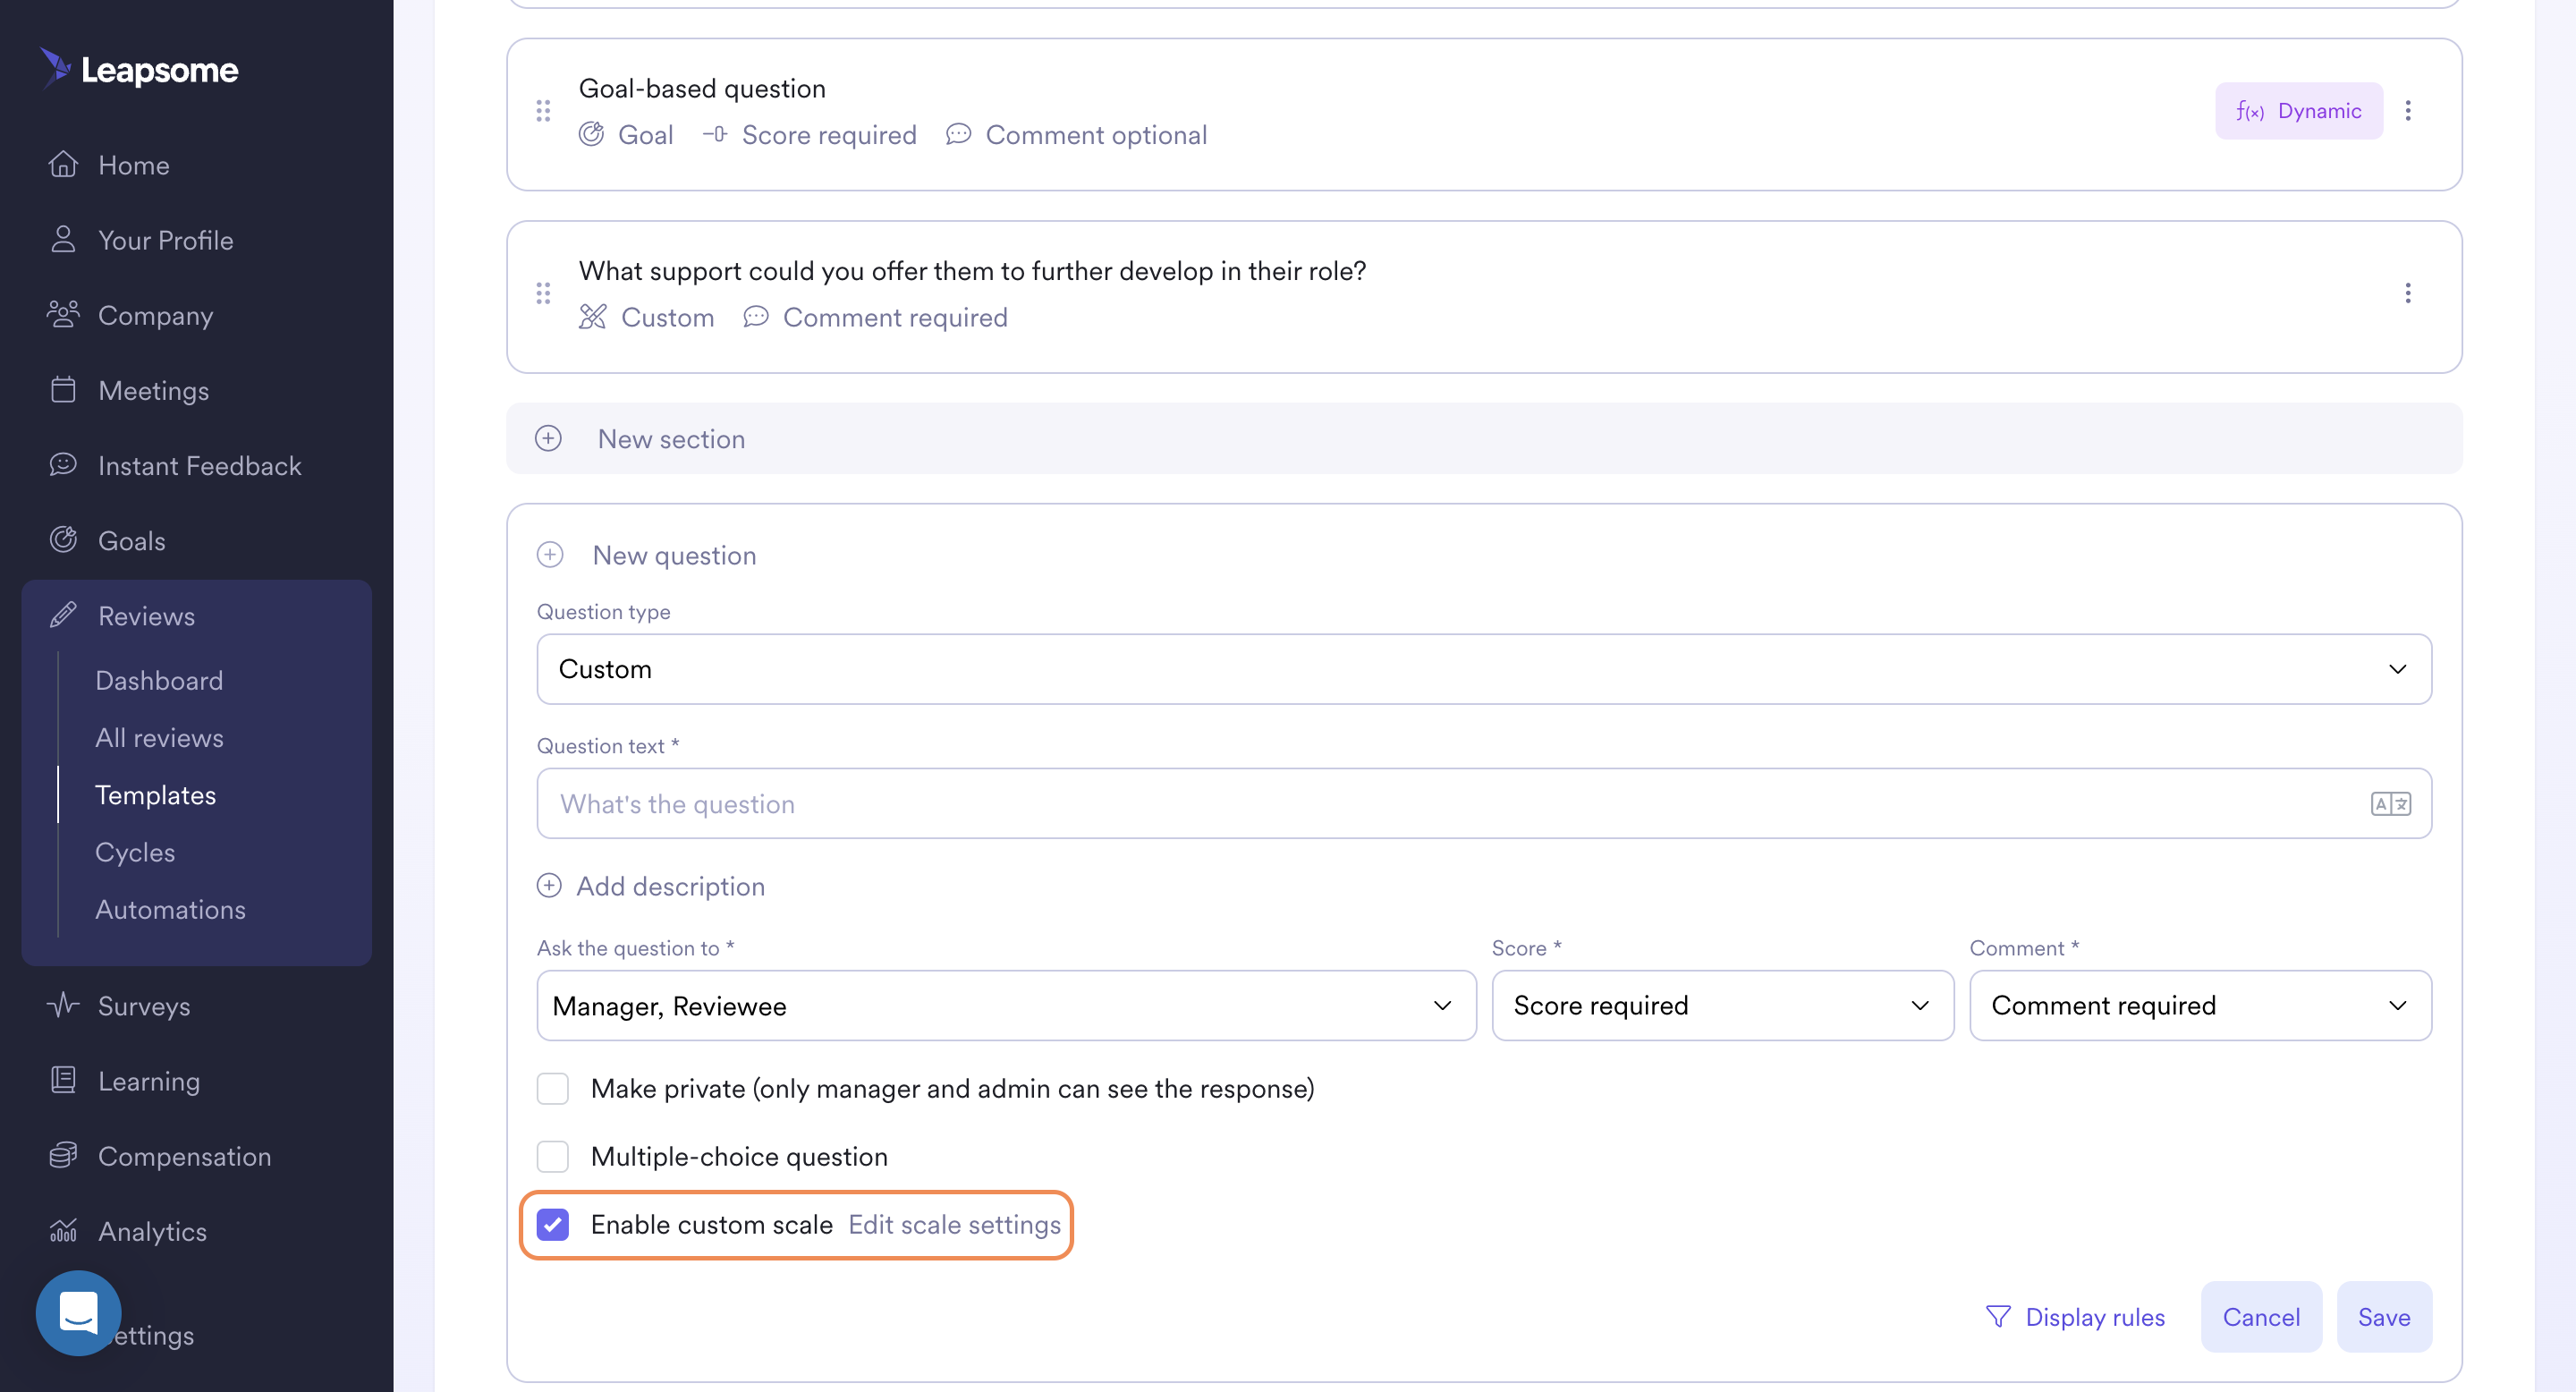Click Add description
The image size is (2576, 1392).
click(x=670, y=886)
